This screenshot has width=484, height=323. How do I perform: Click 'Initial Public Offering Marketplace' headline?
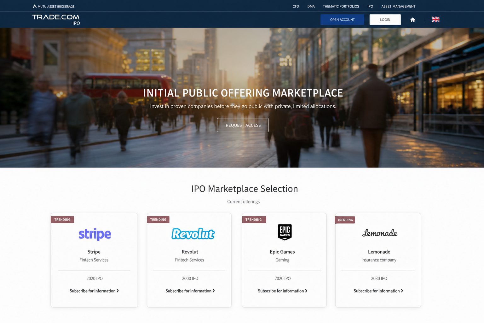tap(243, 93)
